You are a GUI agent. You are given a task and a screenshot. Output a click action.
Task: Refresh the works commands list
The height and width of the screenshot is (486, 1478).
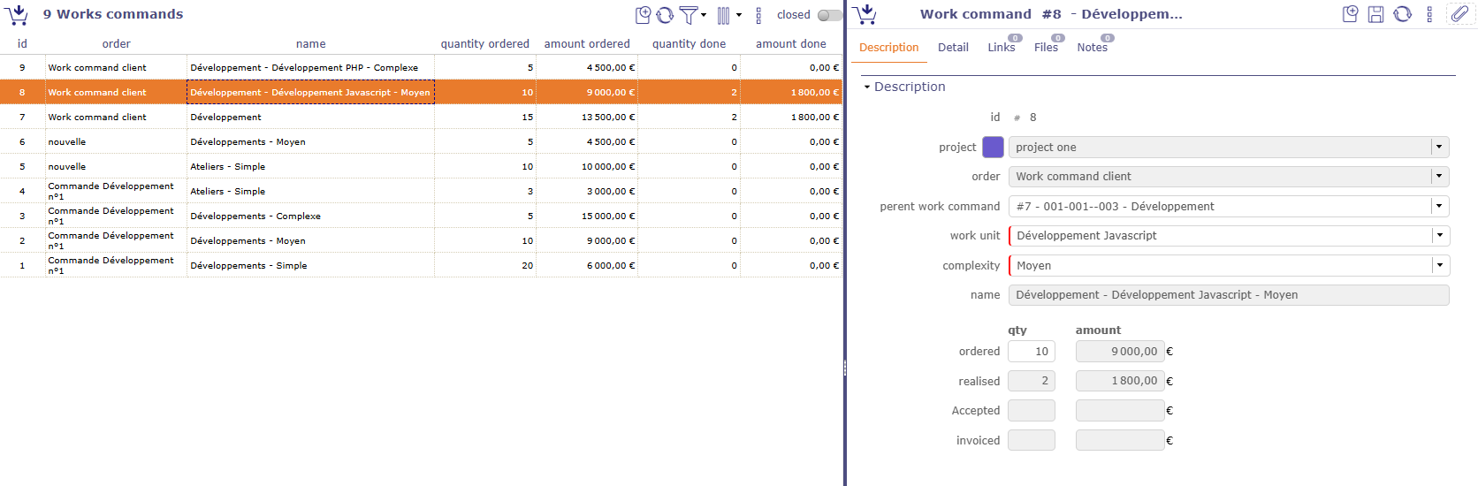(x=665, y=15)
